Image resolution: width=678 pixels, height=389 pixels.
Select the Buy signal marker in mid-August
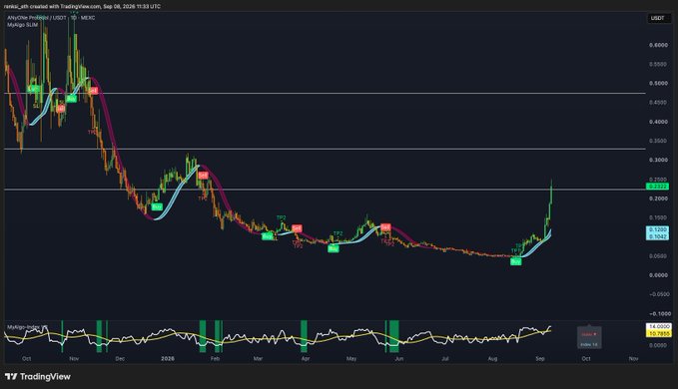click(516, 261)
